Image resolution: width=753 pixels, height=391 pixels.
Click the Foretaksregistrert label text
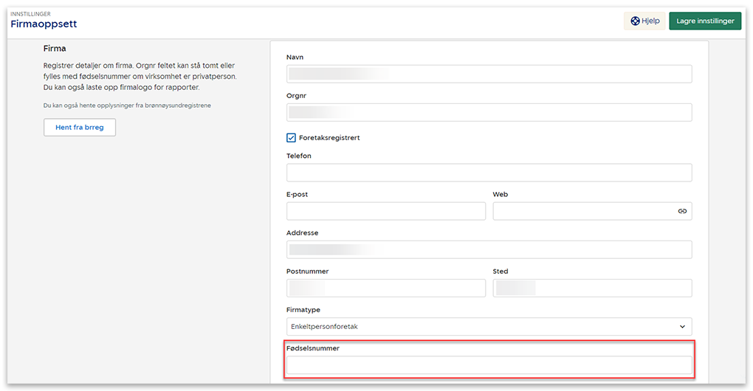coord(329,138)
